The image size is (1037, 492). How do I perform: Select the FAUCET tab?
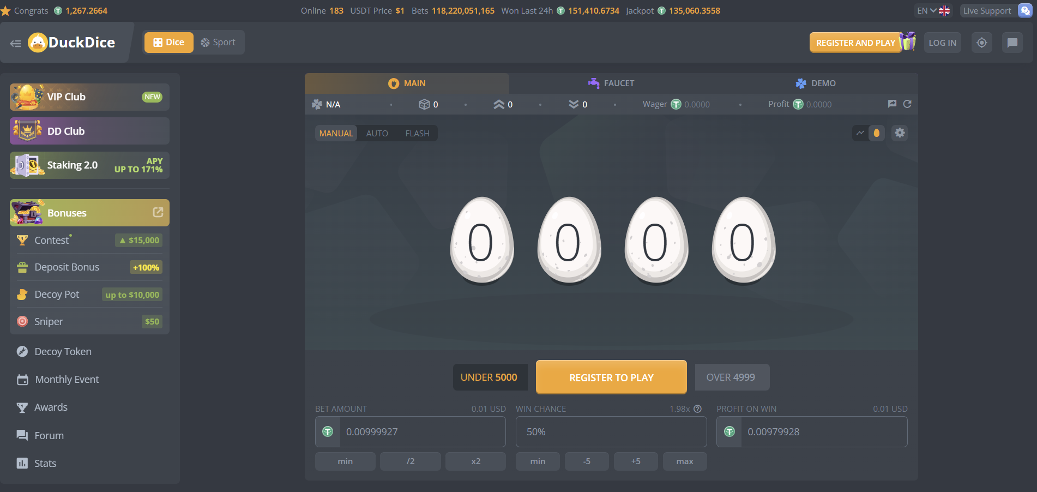pos(611,83)
